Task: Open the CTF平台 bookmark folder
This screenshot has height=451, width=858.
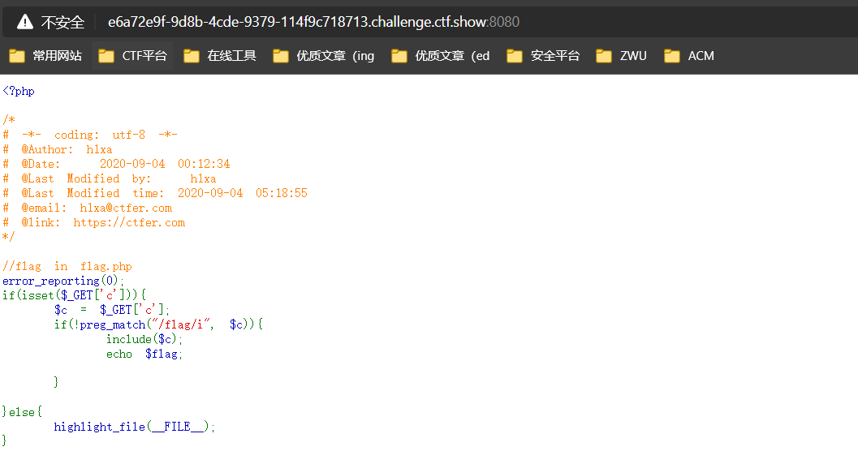Action: (x=132, y=56)
